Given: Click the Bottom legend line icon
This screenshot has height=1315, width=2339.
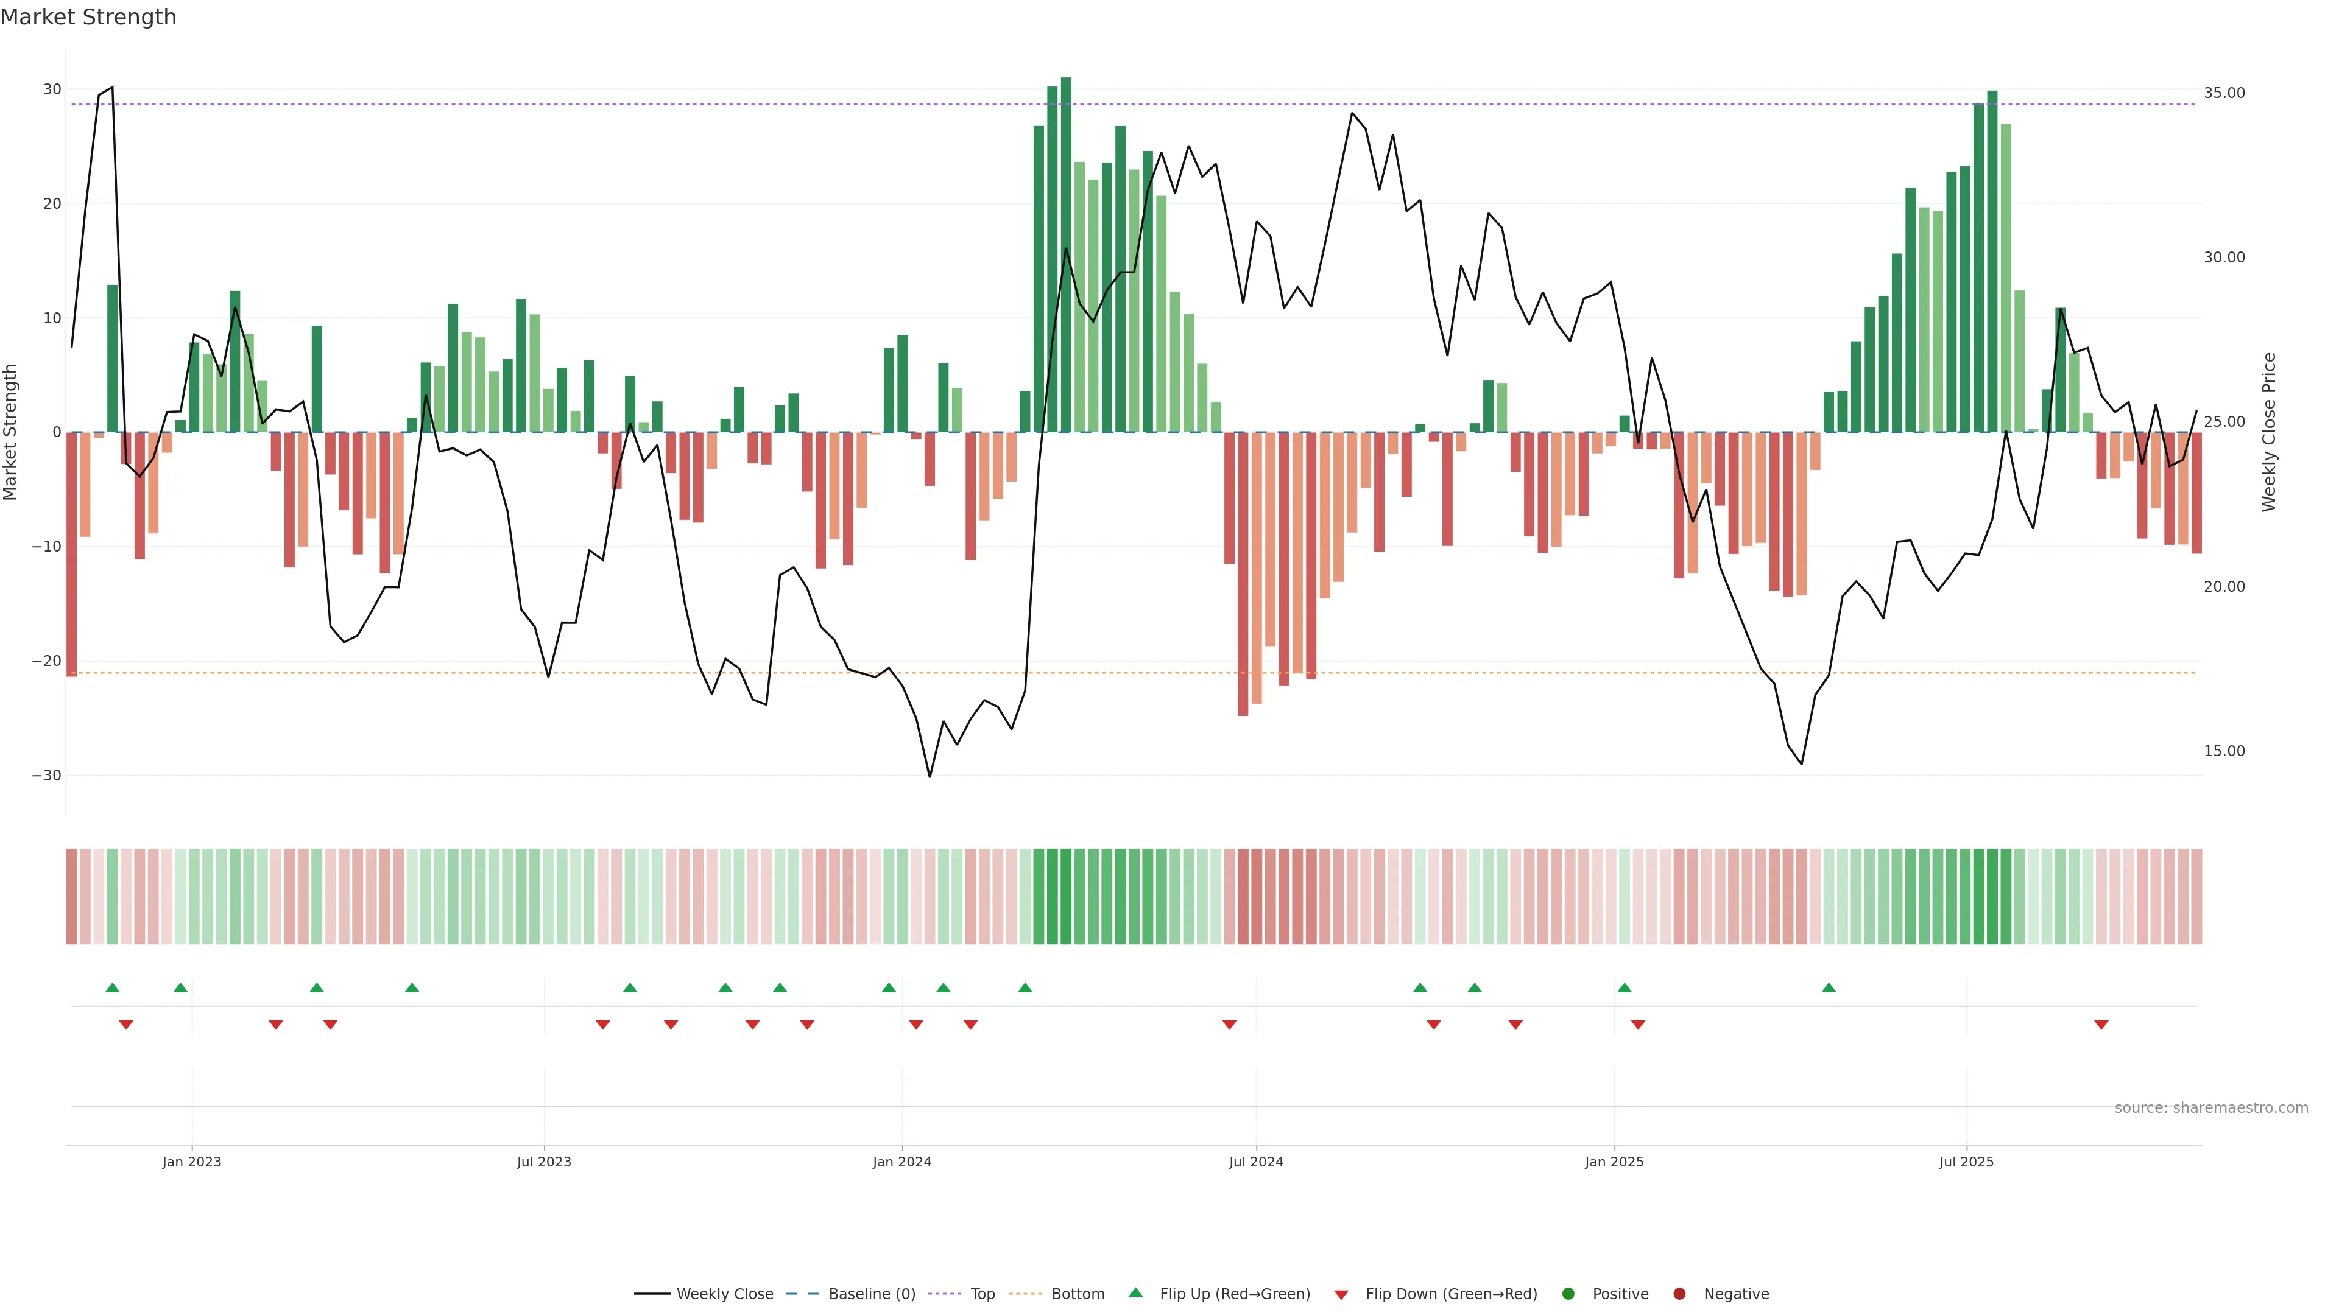Looking at the screenshot, I should [x=1025, y=1294].
